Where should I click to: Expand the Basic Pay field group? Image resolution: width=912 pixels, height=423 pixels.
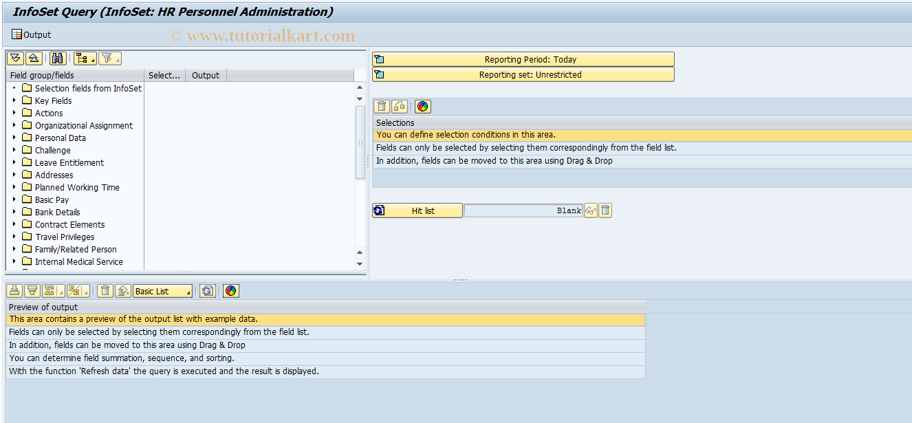coord(15,199)
